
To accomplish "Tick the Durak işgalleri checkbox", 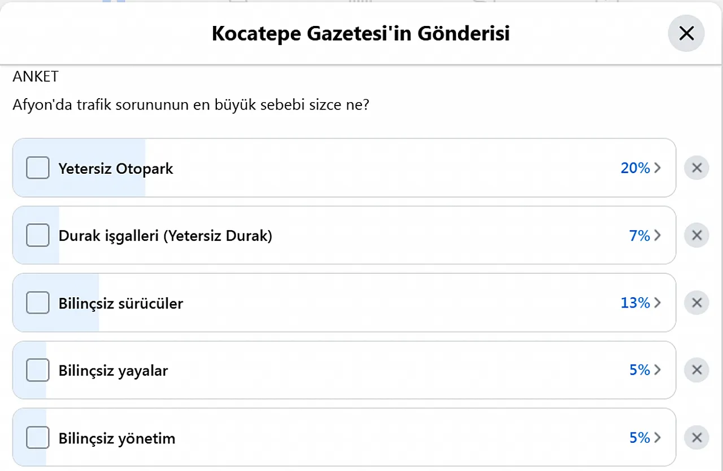I will click(38, 235).
